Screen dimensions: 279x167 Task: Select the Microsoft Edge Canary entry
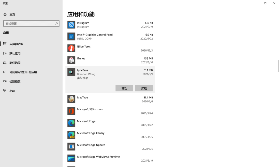point(91,133)
